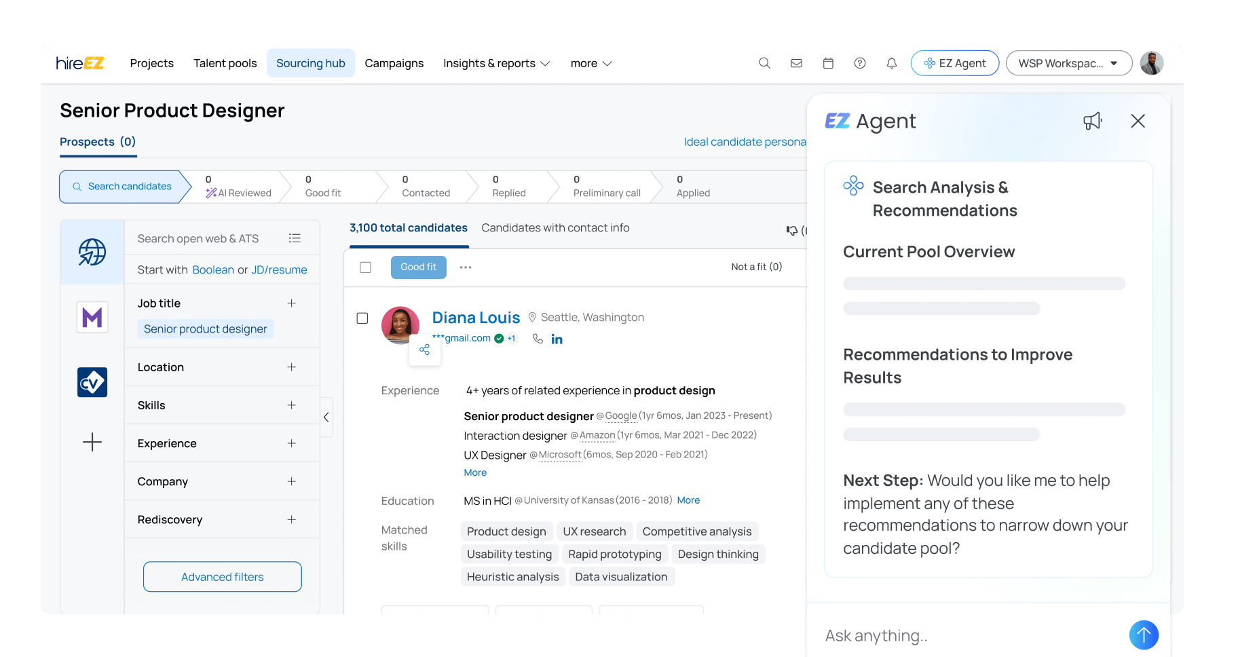The width and height of the screenshot is (1238, 657).
Task: Close the EZ Agent panel
Action: (1138, 121)
